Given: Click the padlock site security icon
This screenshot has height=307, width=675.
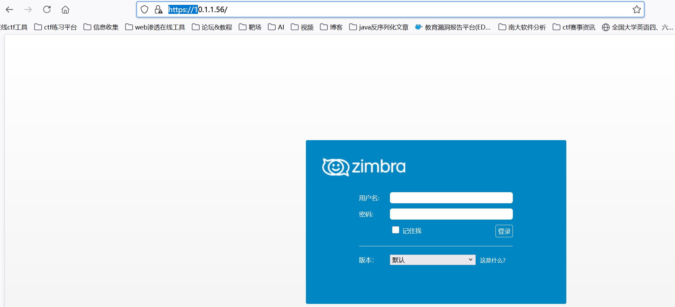Looking at the screenshot, I should click(158, 9).
